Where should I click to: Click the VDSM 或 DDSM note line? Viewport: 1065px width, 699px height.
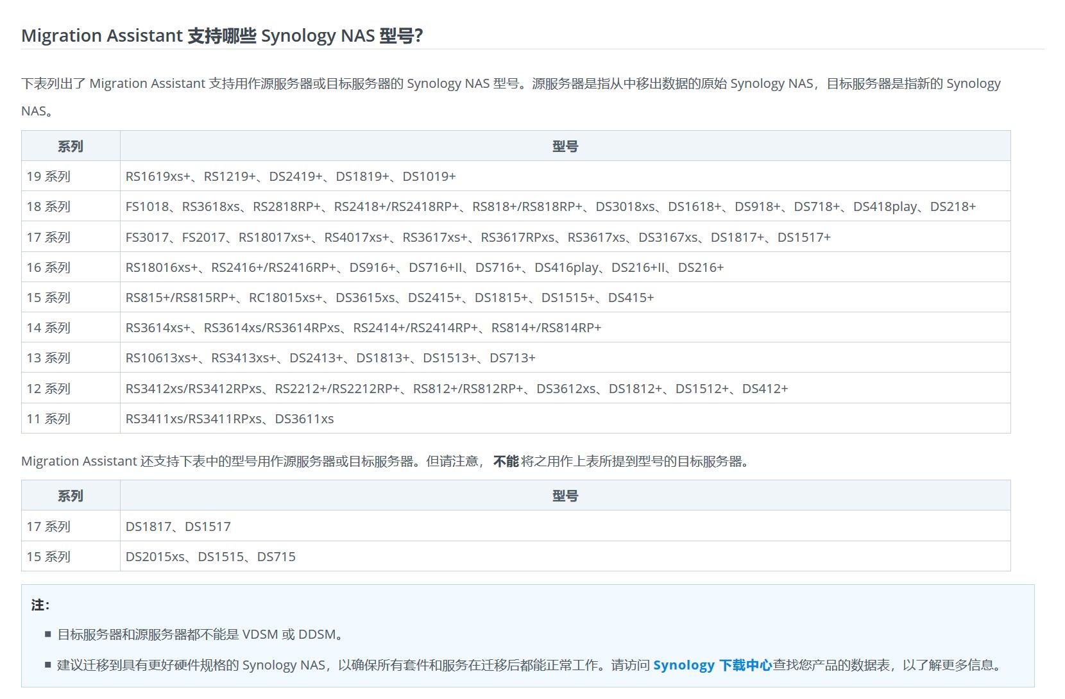pyautogui.click(x=203, y=634)
